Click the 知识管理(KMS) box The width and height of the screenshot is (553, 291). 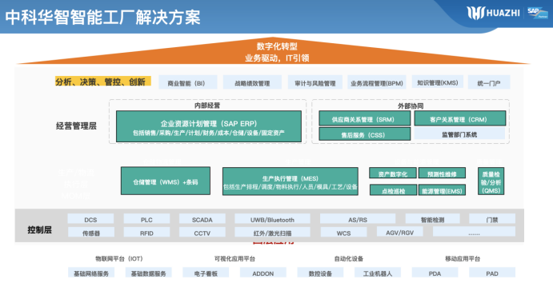438,82
